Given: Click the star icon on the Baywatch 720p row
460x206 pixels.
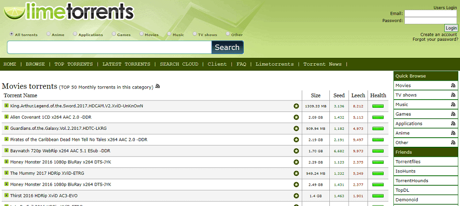Looking at the screenshot, I should tap(296, 150).
